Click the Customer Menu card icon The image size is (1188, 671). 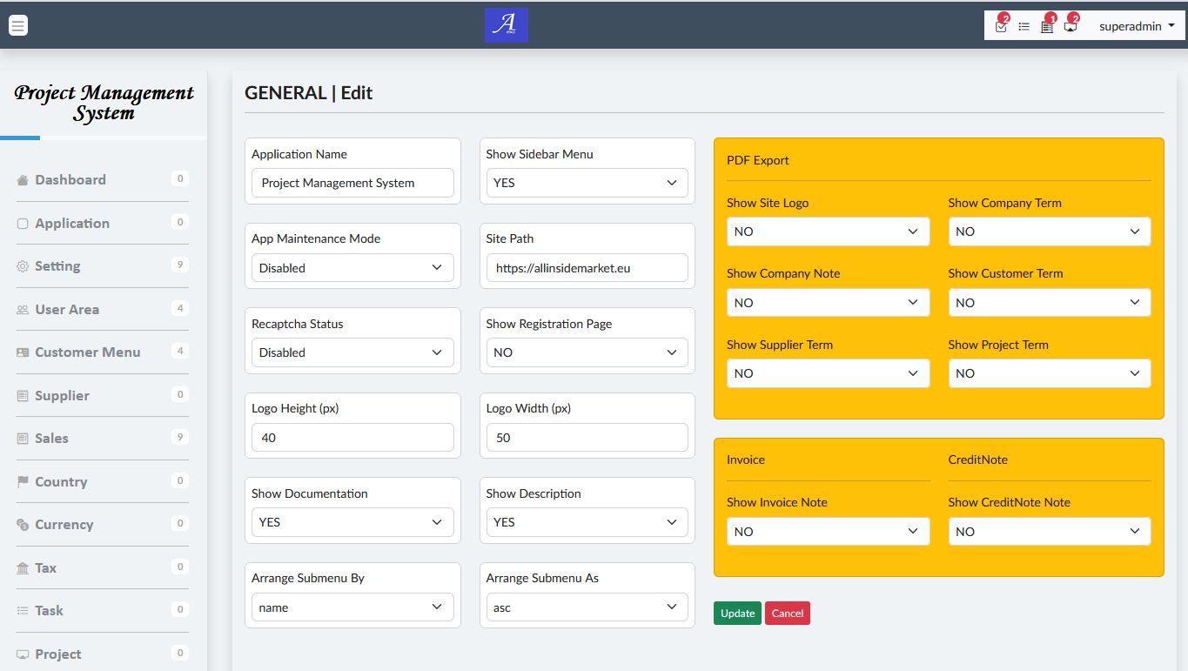[x=23, y=352]
